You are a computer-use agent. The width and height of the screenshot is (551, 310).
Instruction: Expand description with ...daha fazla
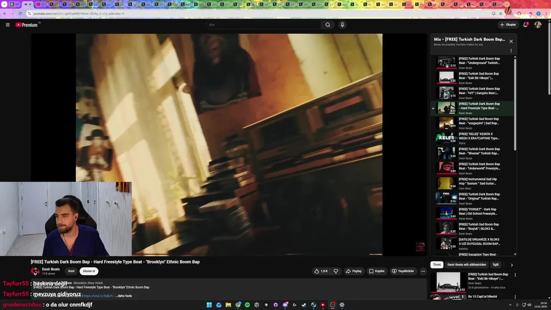pyautogui.click(x=124, y=296)
